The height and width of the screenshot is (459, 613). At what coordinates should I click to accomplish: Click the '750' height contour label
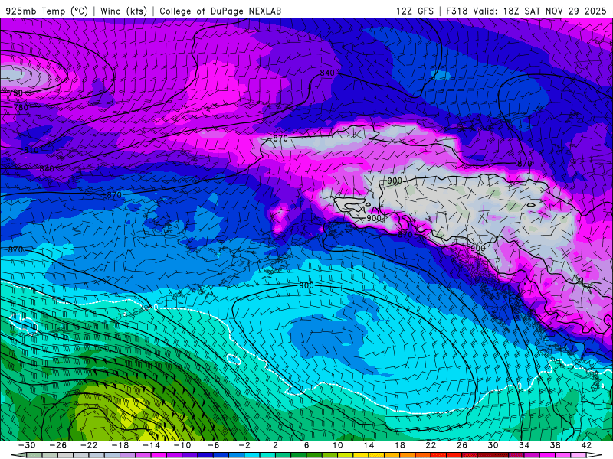coord(15,93)
